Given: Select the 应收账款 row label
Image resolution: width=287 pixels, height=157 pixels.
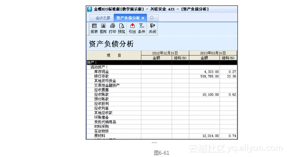Looking at the screenshot, I should pos(101,95).
